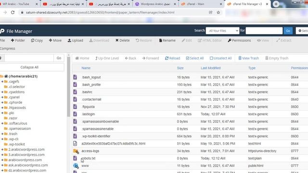Sort by Type column header
Image resolution: width=308 pixels, height=173 pixels.
click(x=252, y=68)
